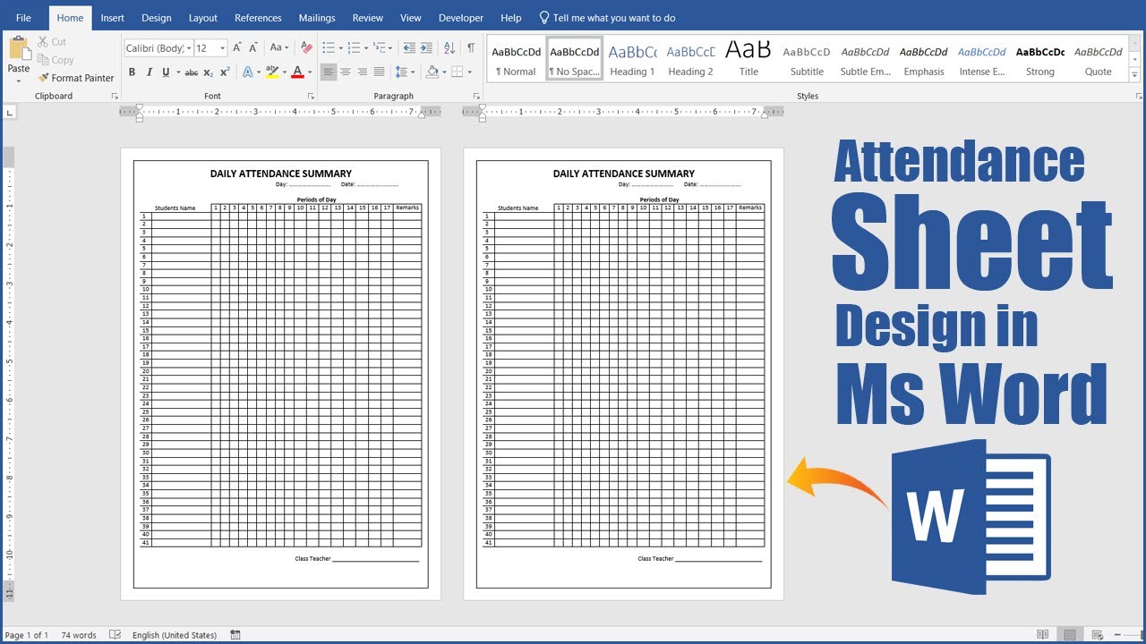Apply Text Effects glowing A icon

(246, 72)
